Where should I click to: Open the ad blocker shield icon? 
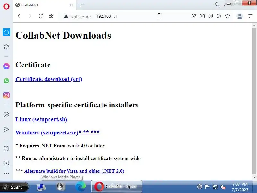pyautogui.click(x=211, y=16)
